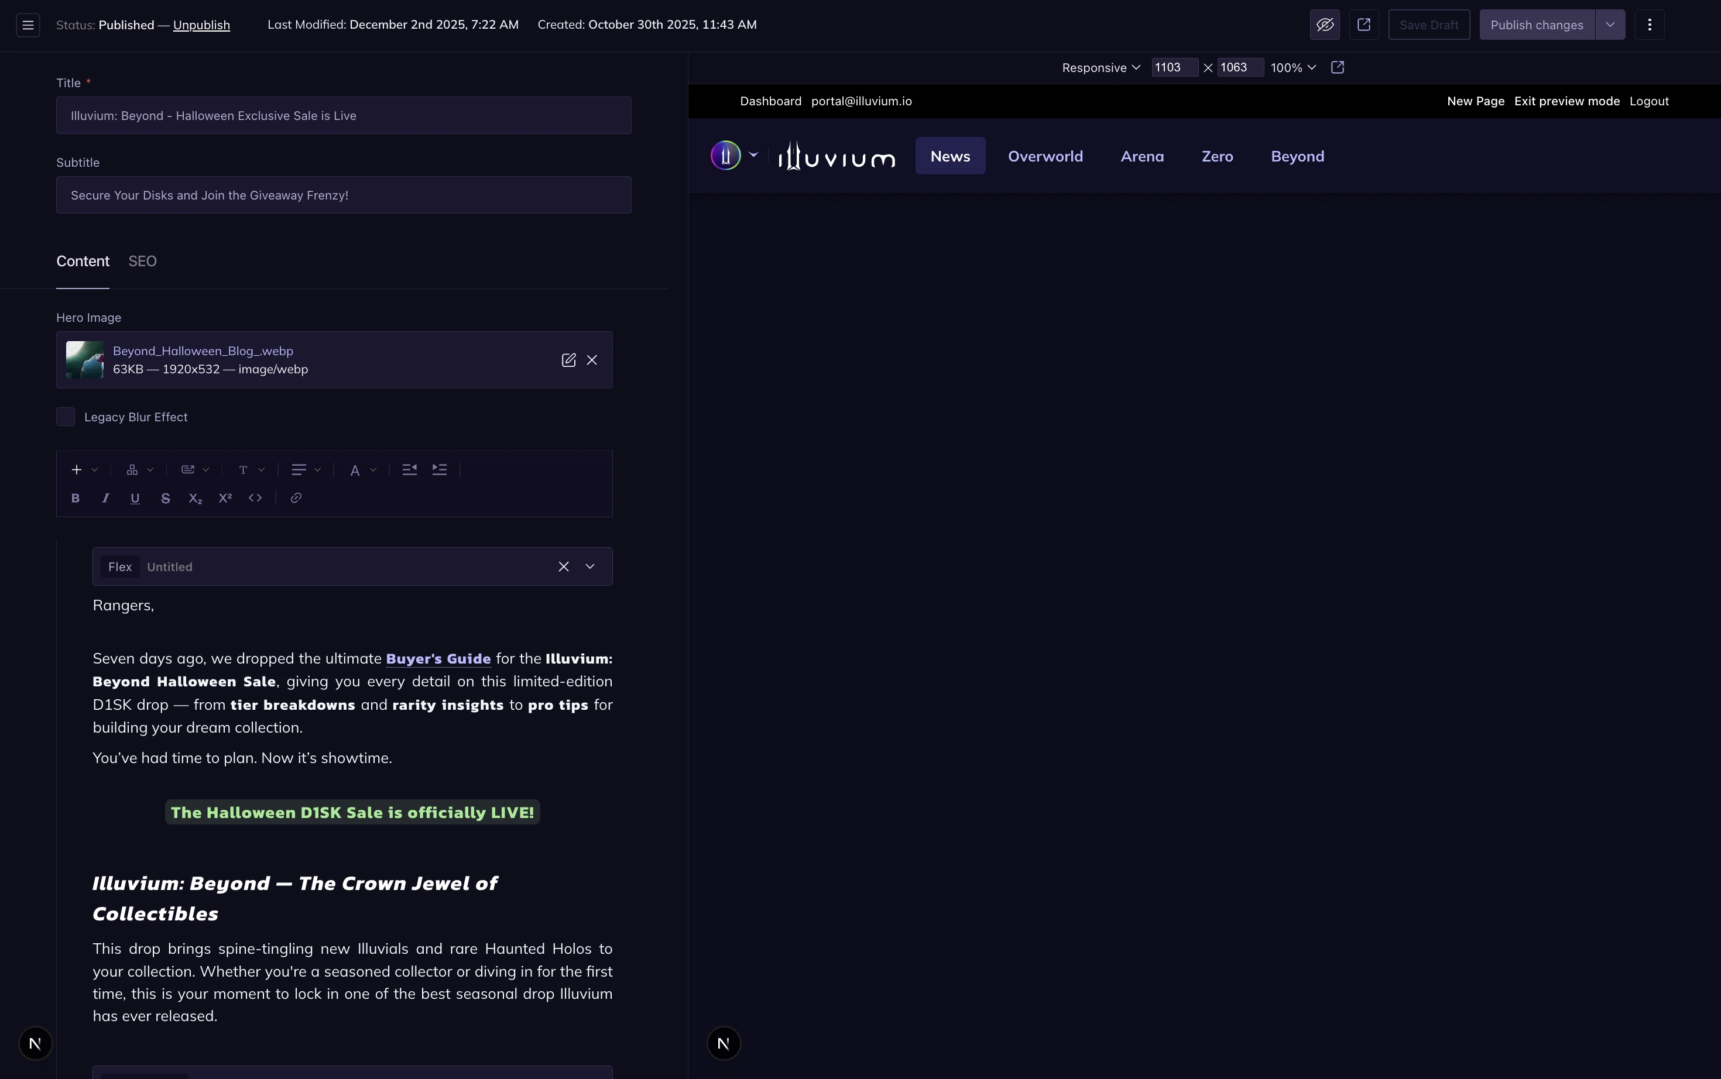Click Exit preview mode
Image resolution: width=1721 pixels, height=1079 pixels.
point(1567,101)
